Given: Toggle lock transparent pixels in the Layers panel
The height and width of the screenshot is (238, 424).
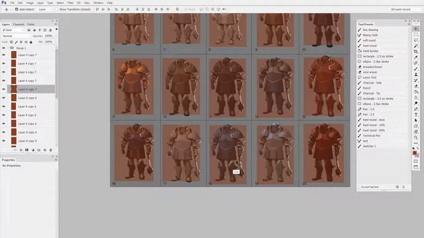Looking at the screenshot, I should (x=11, y=42).
